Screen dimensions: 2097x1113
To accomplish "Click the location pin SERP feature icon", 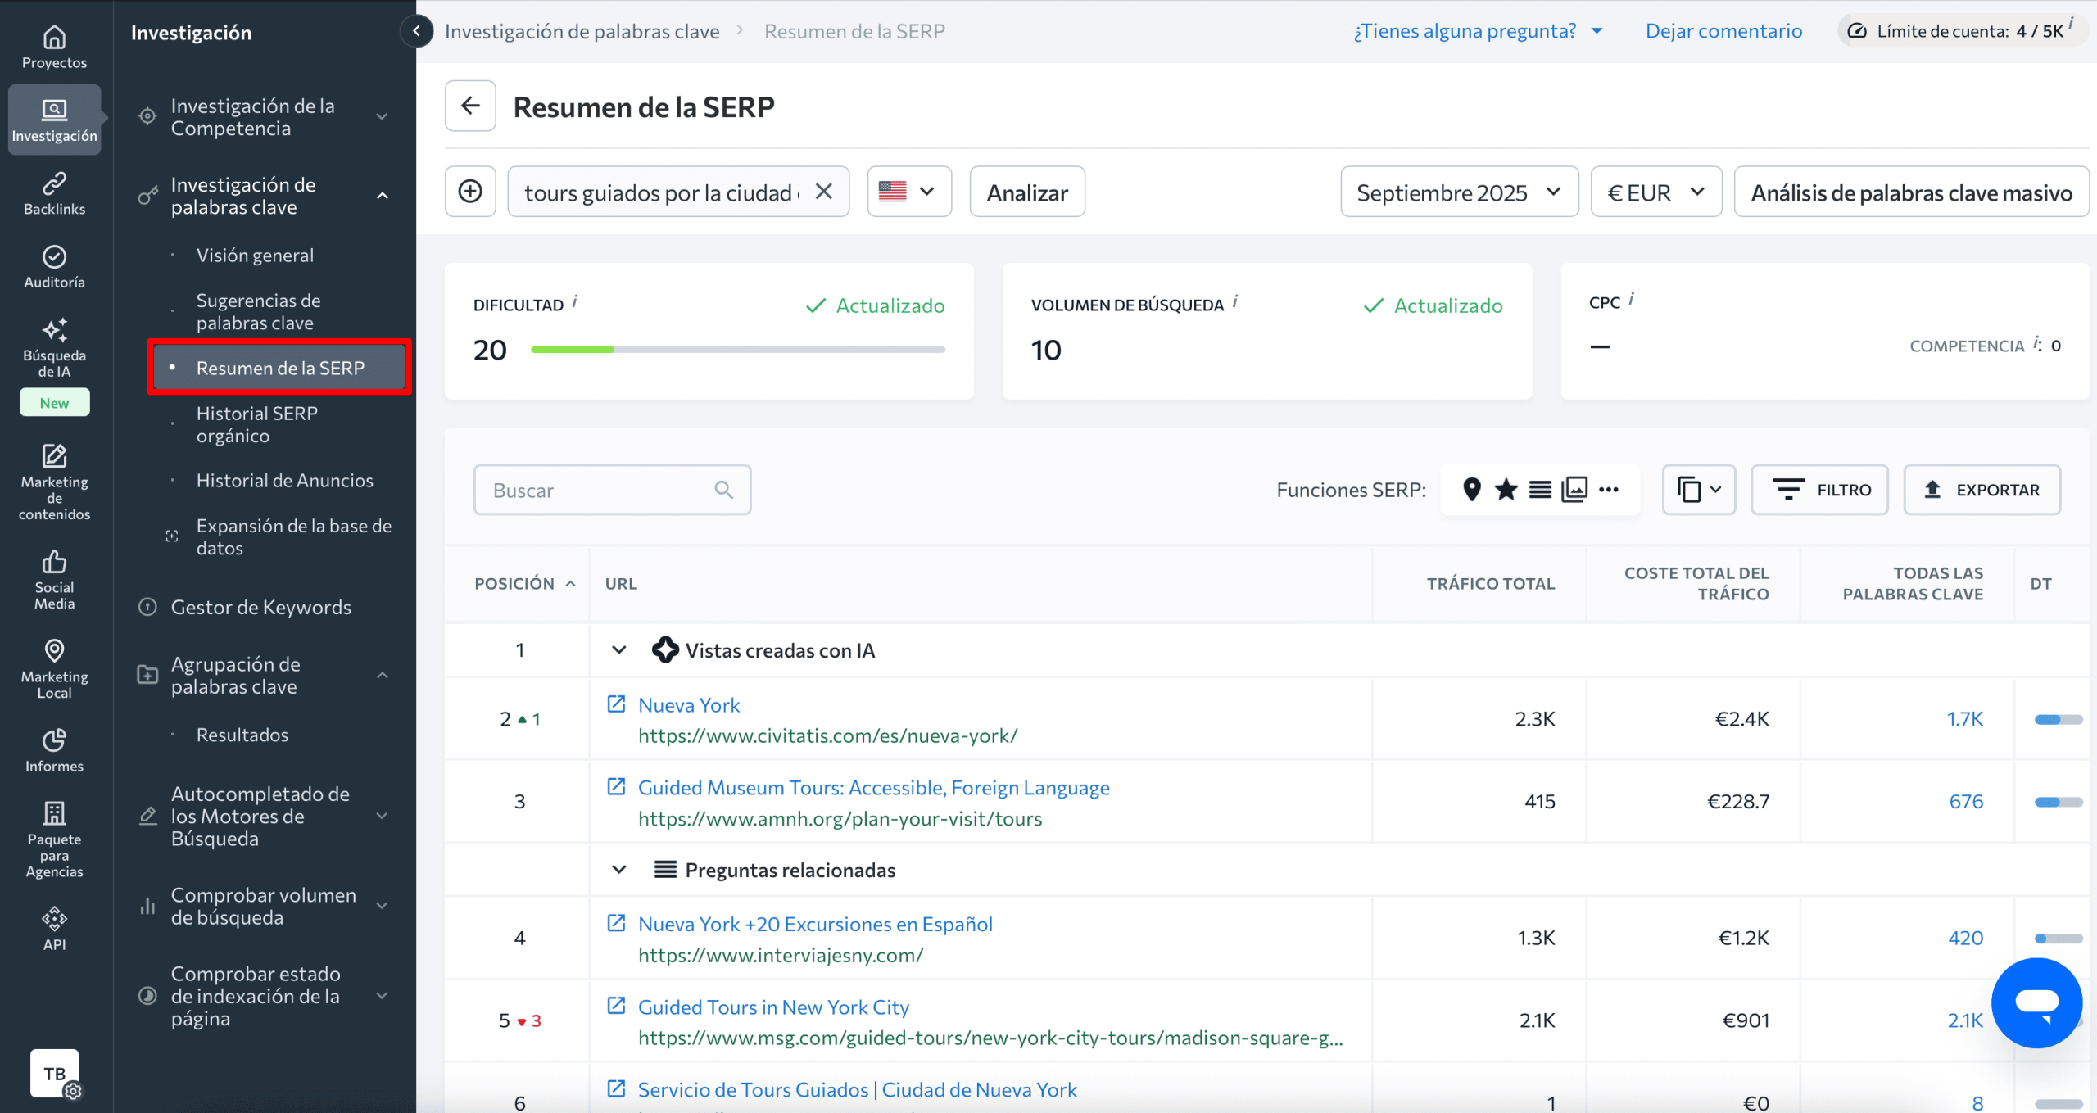I will 1471,490.
